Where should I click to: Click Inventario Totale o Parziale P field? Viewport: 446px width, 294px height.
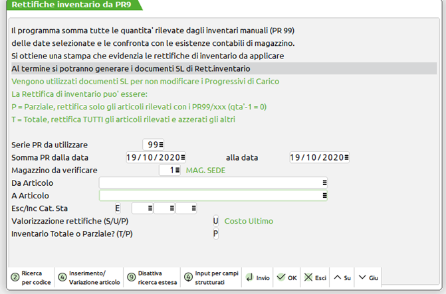coord(215,234)
